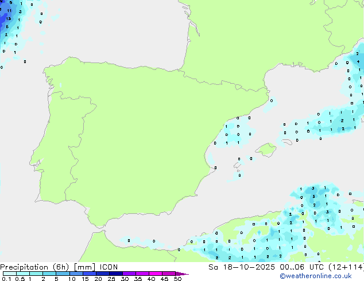Click the 0.1–0.5 mm palest cyan legend swatch

(x=10, y=274)
